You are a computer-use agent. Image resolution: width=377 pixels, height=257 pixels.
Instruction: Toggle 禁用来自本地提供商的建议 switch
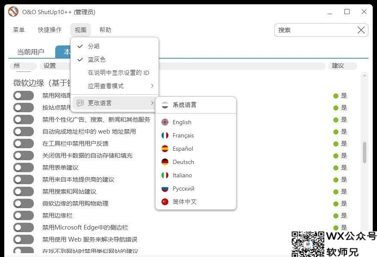click(x=24, y=179)
